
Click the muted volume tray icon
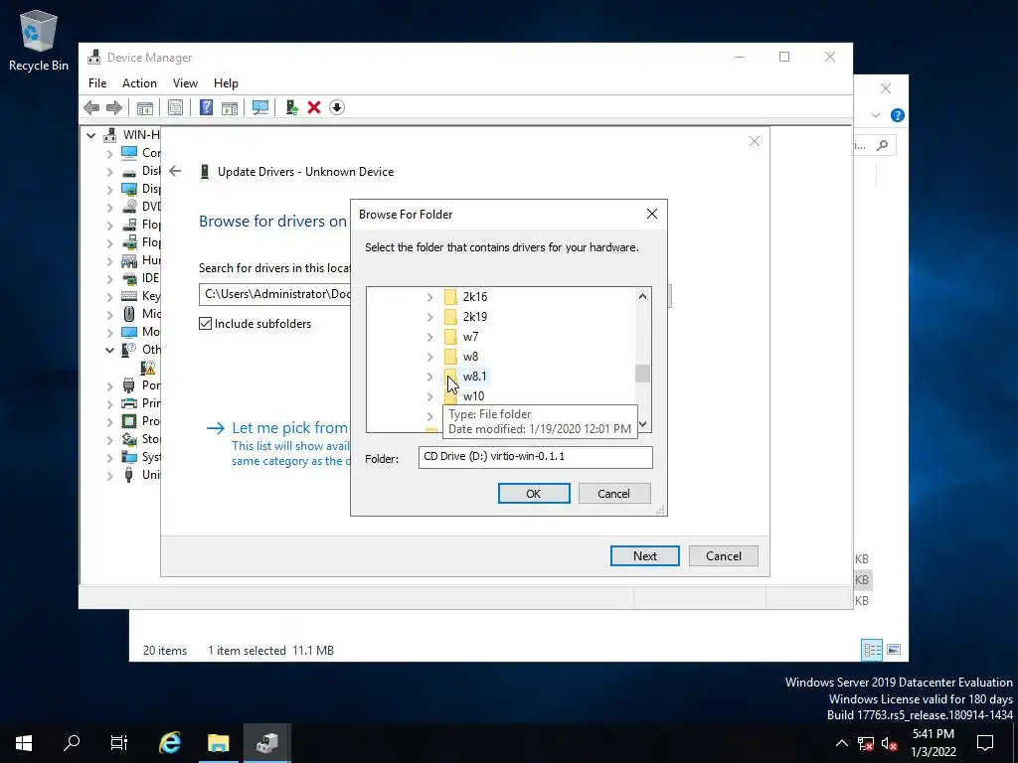coord(890,743)
